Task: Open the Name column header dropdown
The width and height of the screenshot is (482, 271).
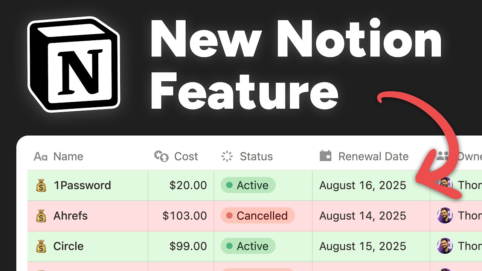Action: (x=69, y=157)
